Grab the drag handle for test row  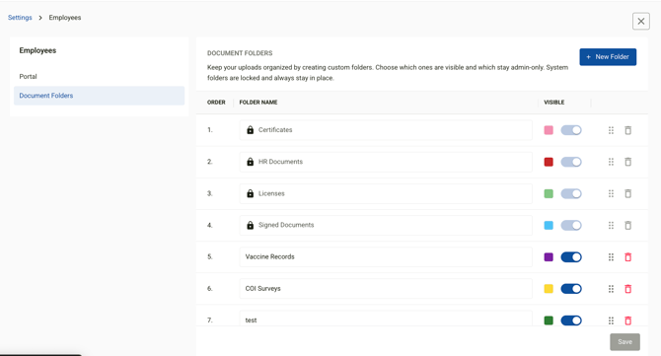click(x=611, y=320)
